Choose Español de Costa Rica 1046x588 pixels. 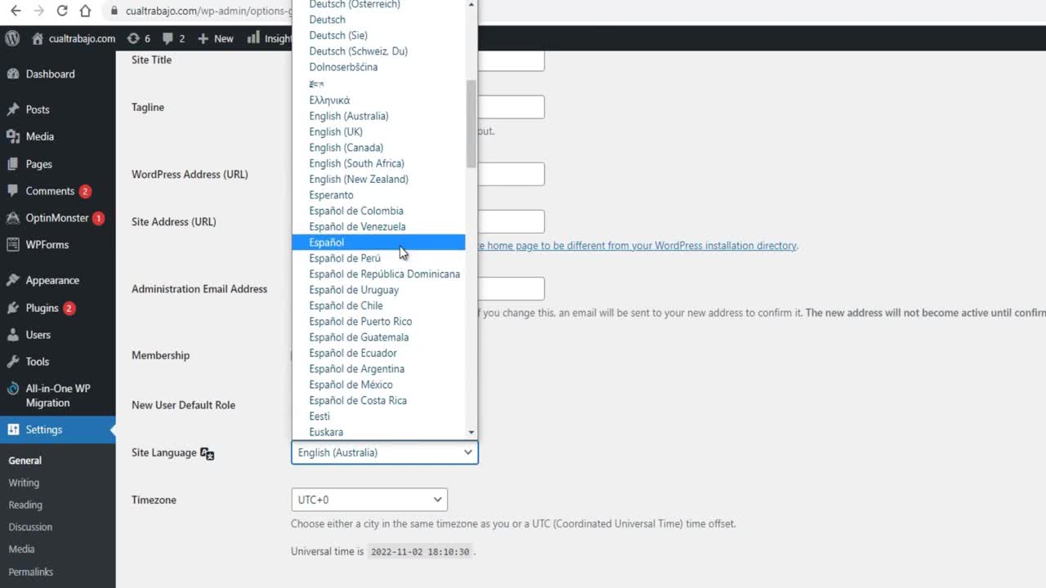click(378, 400)
